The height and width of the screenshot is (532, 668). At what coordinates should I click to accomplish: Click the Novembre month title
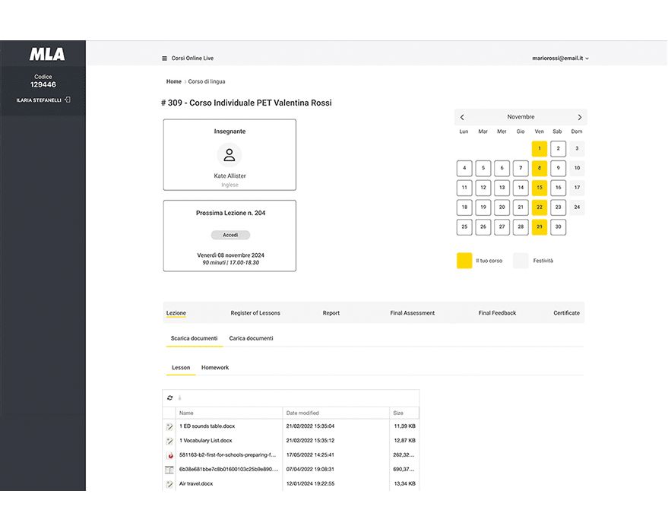(521, 117)
